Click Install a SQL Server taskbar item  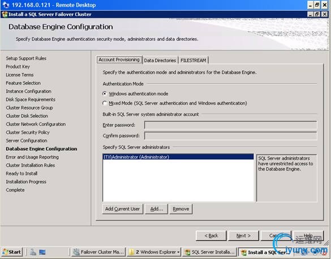click(265, 252)
